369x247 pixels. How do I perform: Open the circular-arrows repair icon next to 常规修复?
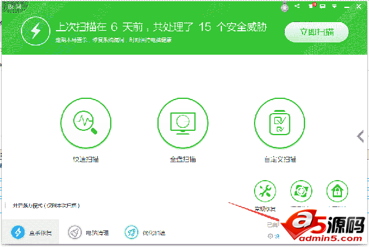(x=301, y=191)
